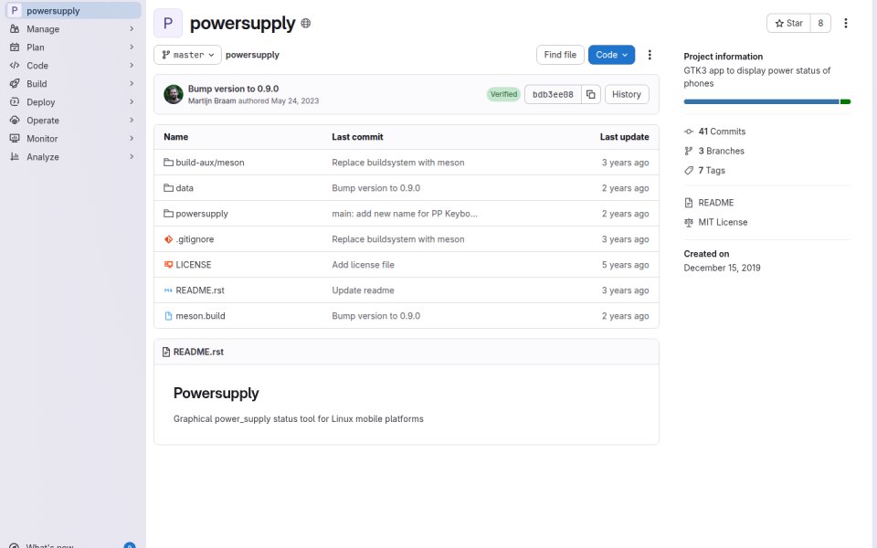Open the Operate sidebar menu
Image resolution: width=877 pixels, height=548 pixels.
pyautogui.click(x=73, y=121)
